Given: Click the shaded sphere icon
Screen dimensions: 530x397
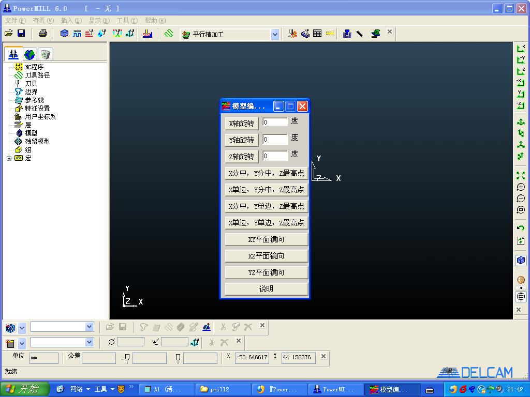Looking at the screenshot, I should click(521, 280).
